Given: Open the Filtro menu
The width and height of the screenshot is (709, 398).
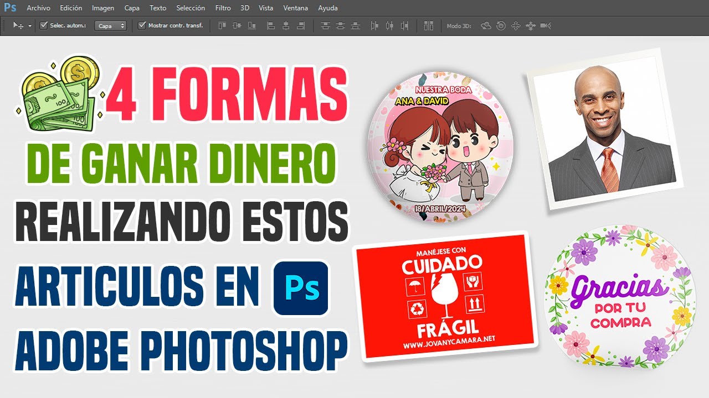Looking at the screenshot, I should (x=223, y=8).
